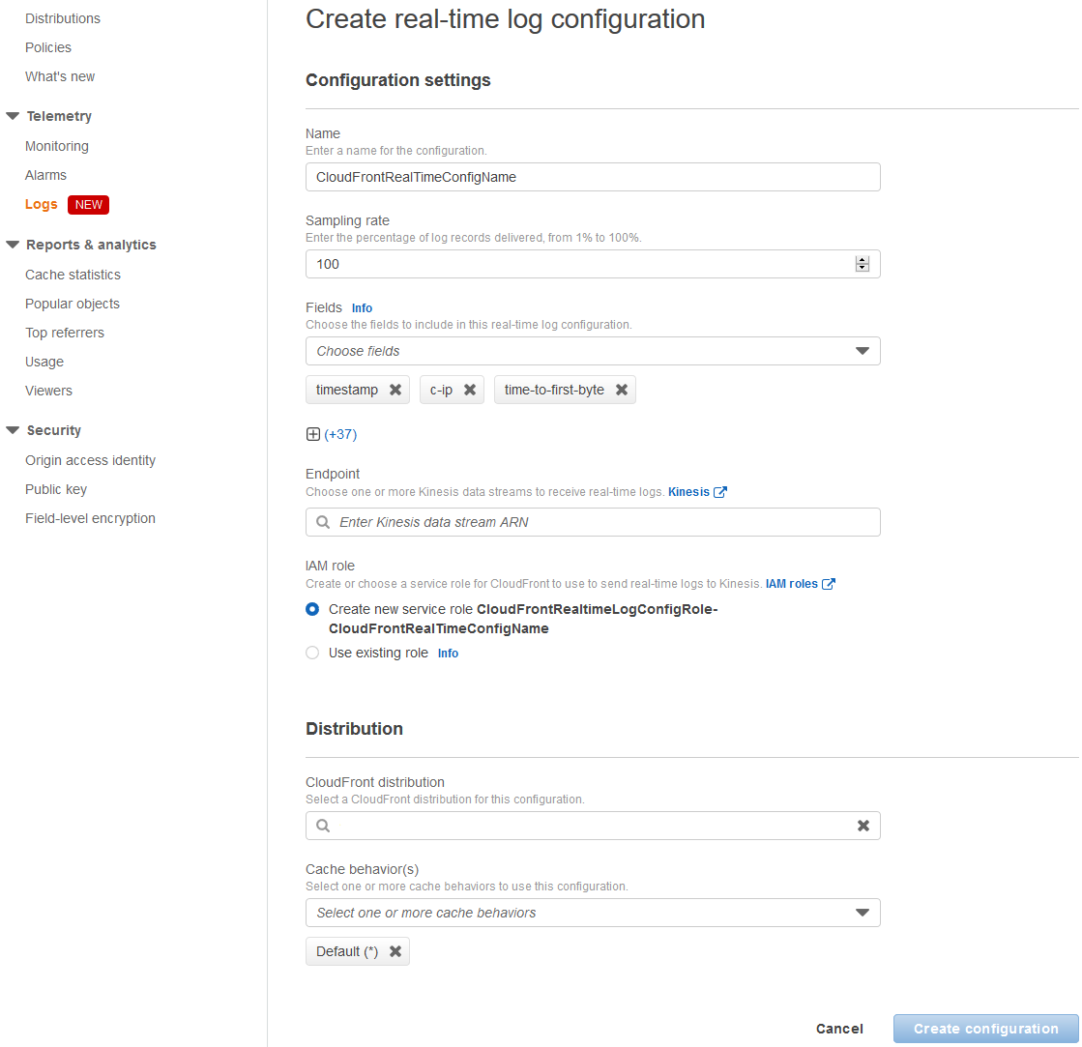1082x1047 pixels.
Task: Open Field-level encryption page
Action: (90, 518)
